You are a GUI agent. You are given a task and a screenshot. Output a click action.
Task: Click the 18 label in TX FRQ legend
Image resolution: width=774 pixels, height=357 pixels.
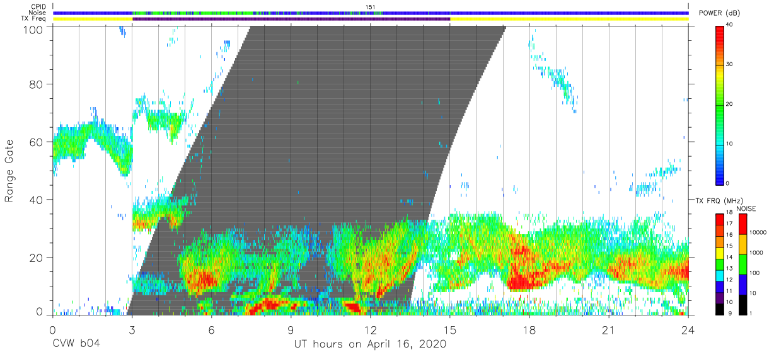729,212
